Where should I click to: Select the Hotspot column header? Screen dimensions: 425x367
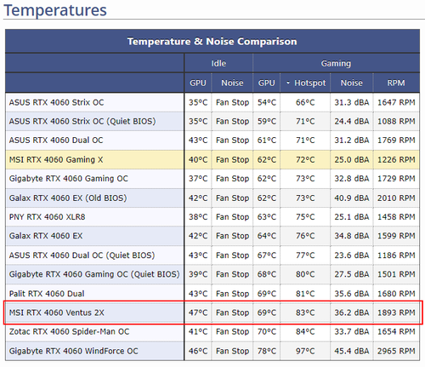(305, 83)
